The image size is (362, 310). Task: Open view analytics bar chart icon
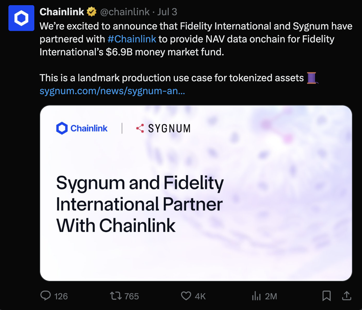[256, 296]
